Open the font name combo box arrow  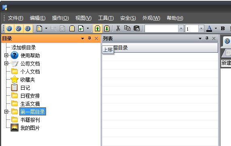tap(181, 29)
